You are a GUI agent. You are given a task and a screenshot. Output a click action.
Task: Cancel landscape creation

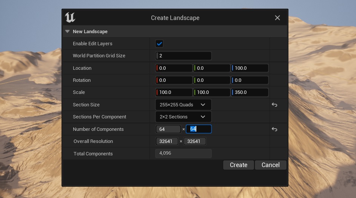[270, 165]
